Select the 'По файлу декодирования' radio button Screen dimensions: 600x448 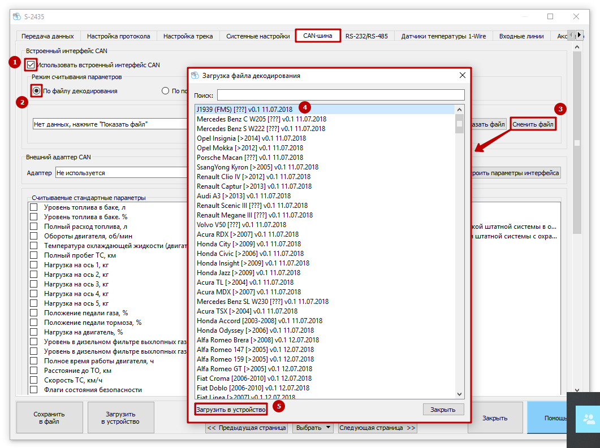37,90
